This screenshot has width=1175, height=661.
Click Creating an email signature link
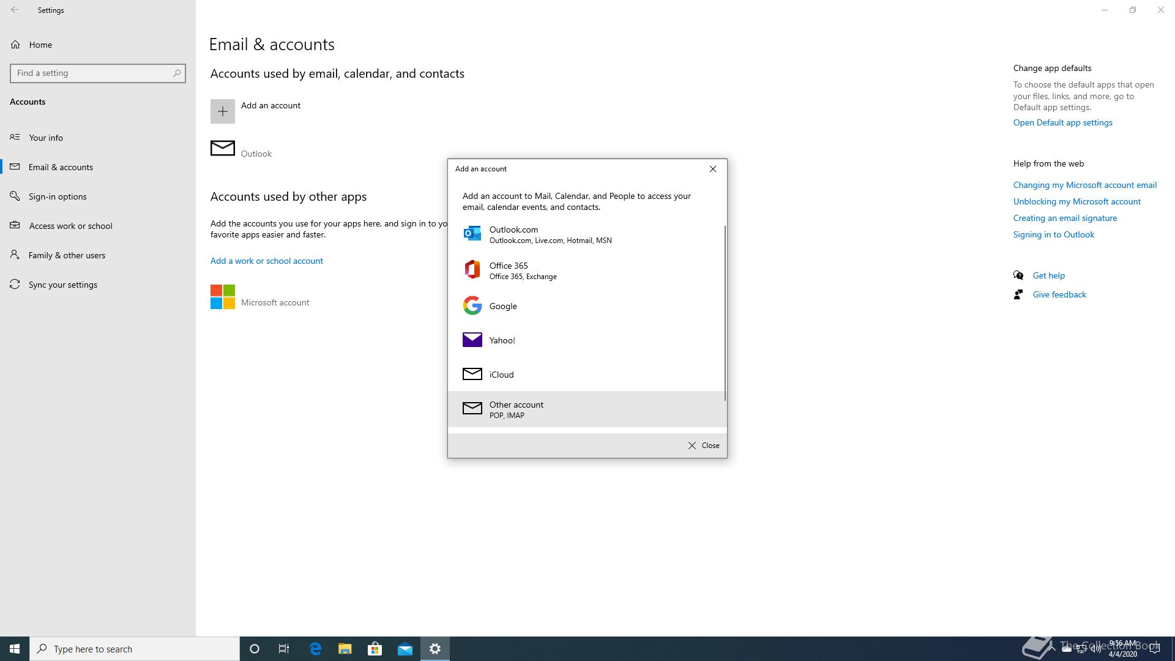click(x=1065, y=218)
